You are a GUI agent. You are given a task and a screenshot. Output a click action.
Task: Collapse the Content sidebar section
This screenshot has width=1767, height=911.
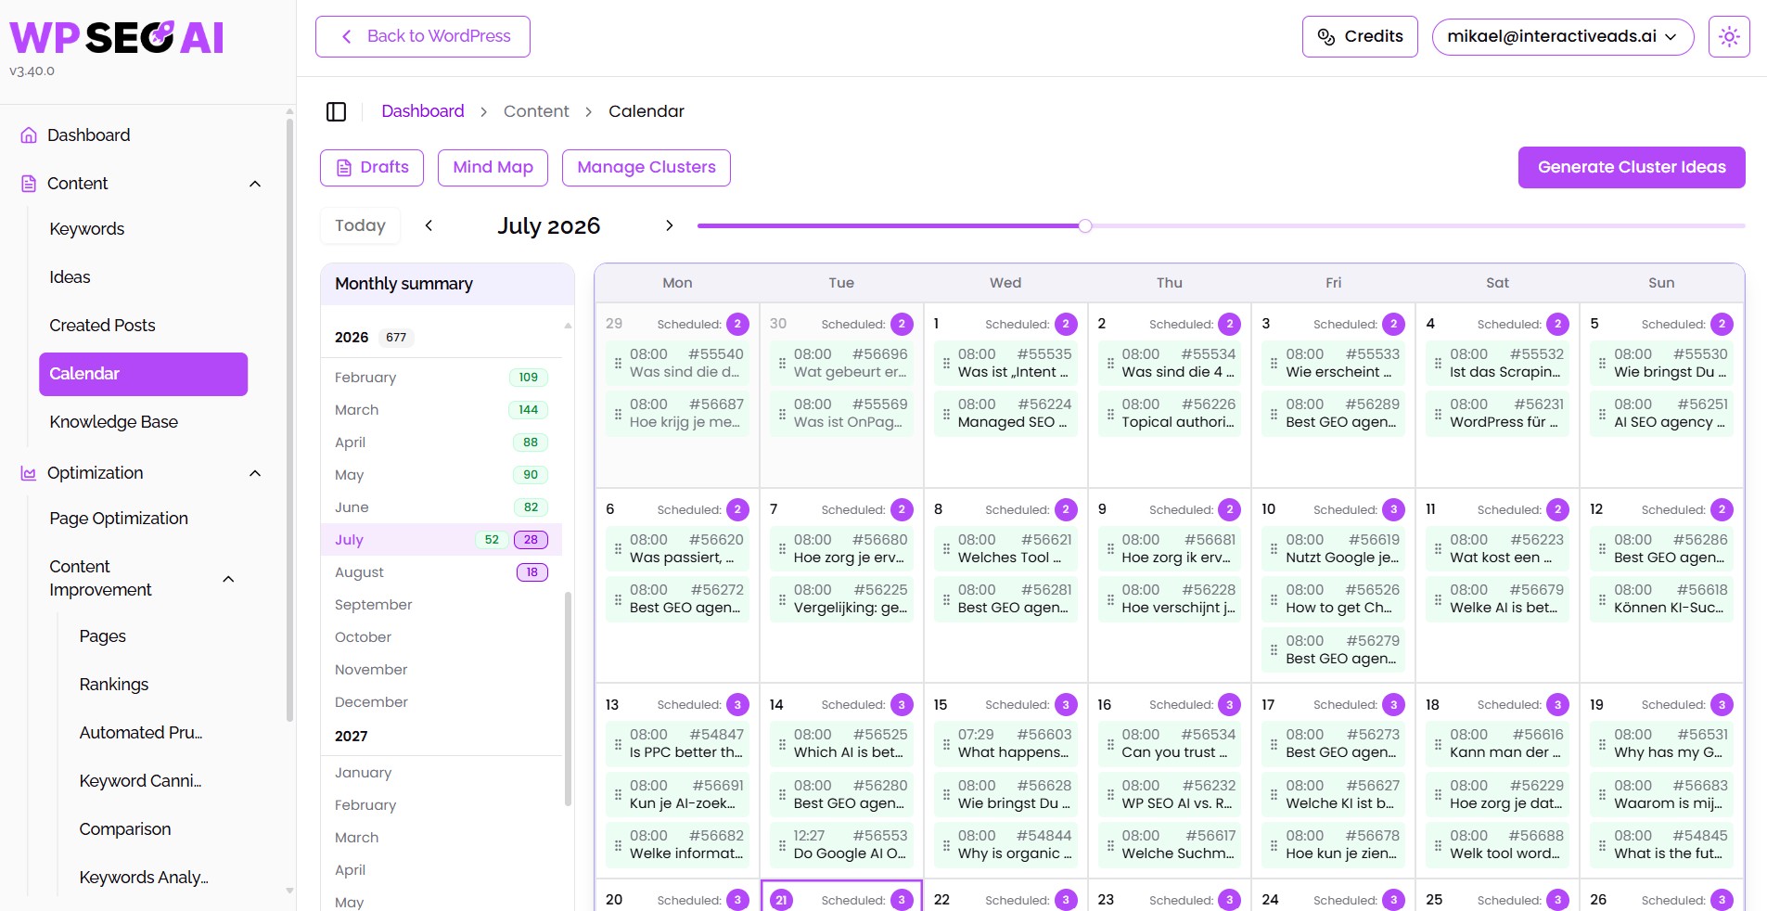click(x=255, y=184)
